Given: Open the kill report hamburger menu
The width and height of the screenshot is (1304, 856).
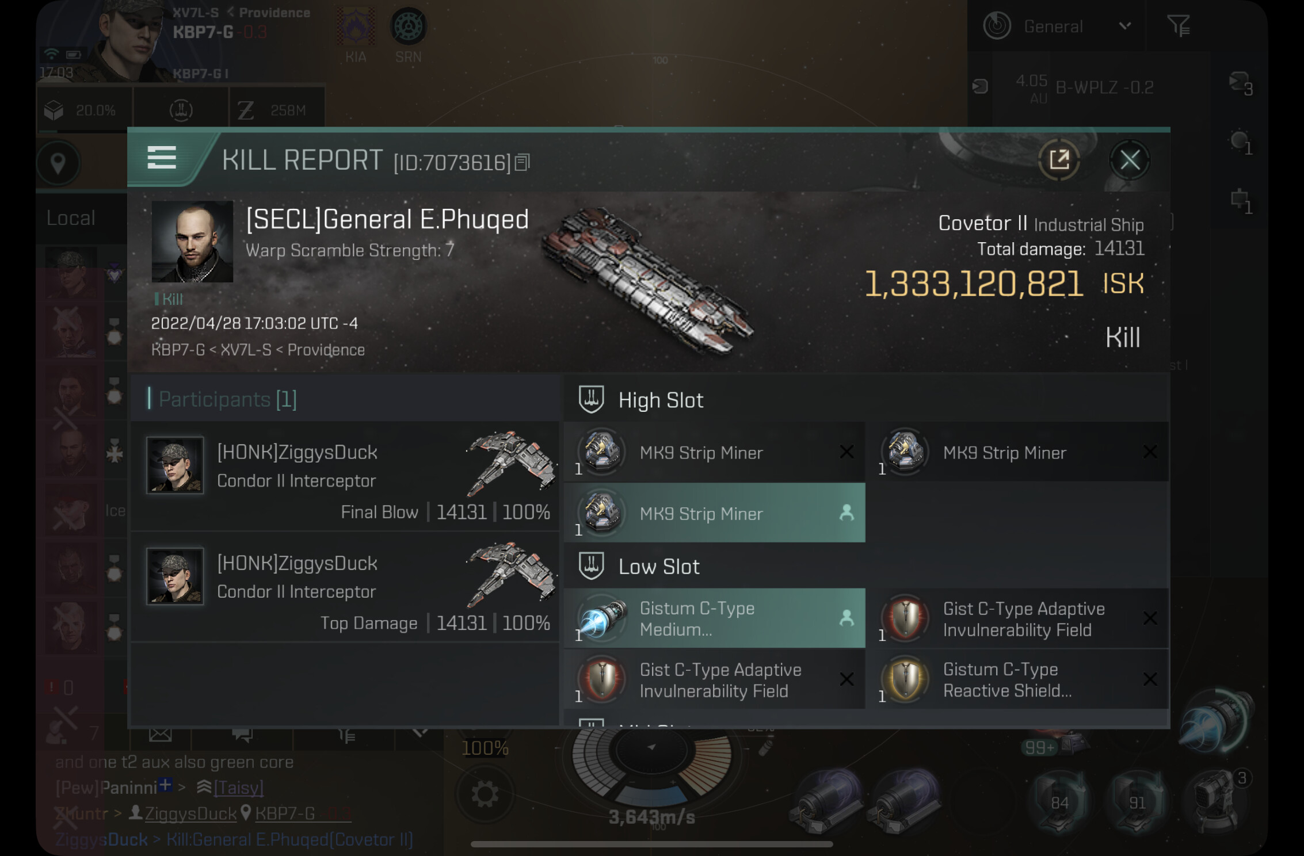Looking at the screenshot, I should click(162, 157).
